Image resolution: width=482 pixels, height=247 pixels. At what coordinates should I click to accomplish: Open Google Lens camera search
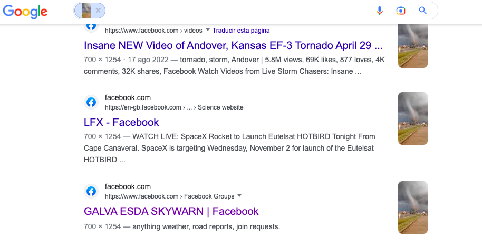click(401, 11)
